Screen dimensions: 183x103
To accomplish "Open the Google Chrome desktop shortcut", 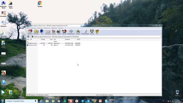I will 40,4.
